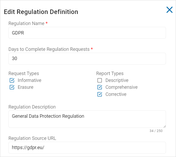Click the 'Descriptive' checkbox label text
This screenshot has width=176, height=157.
pyautogui.click(x=117, y=80)
